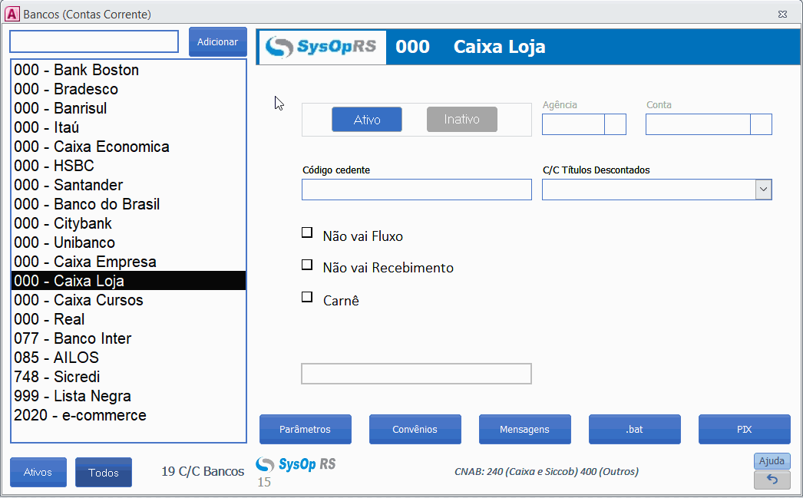This screenshot has width=803, height=498.
Task: Click the Agência number field
Action: coord(573,124)
